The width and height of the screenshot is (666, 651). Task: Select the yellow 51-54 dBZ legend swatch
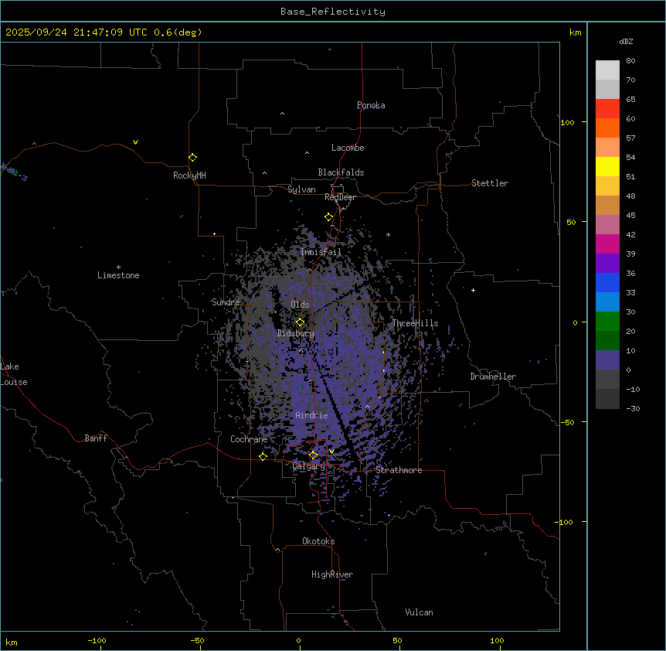coord(607,166)
